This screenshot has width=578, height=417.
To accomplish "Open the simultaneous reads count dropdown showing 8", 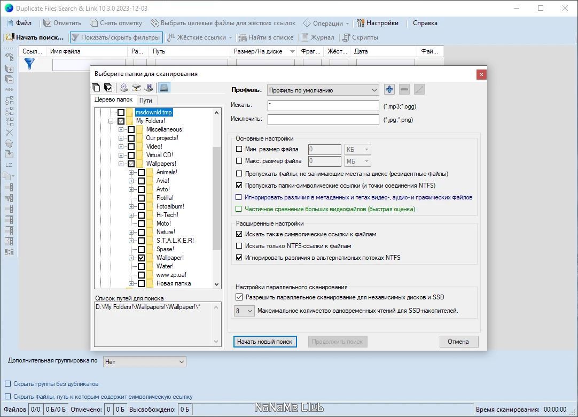I will (244, 311).
